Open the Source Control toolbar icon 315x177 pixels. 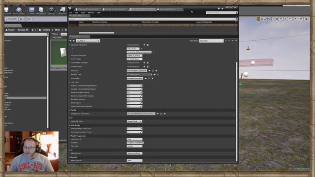19,11
